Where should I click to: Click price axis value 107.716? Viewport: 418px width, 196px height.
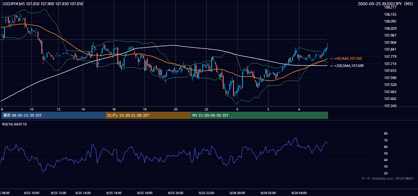pyautogui.click(x=390, y=64)
